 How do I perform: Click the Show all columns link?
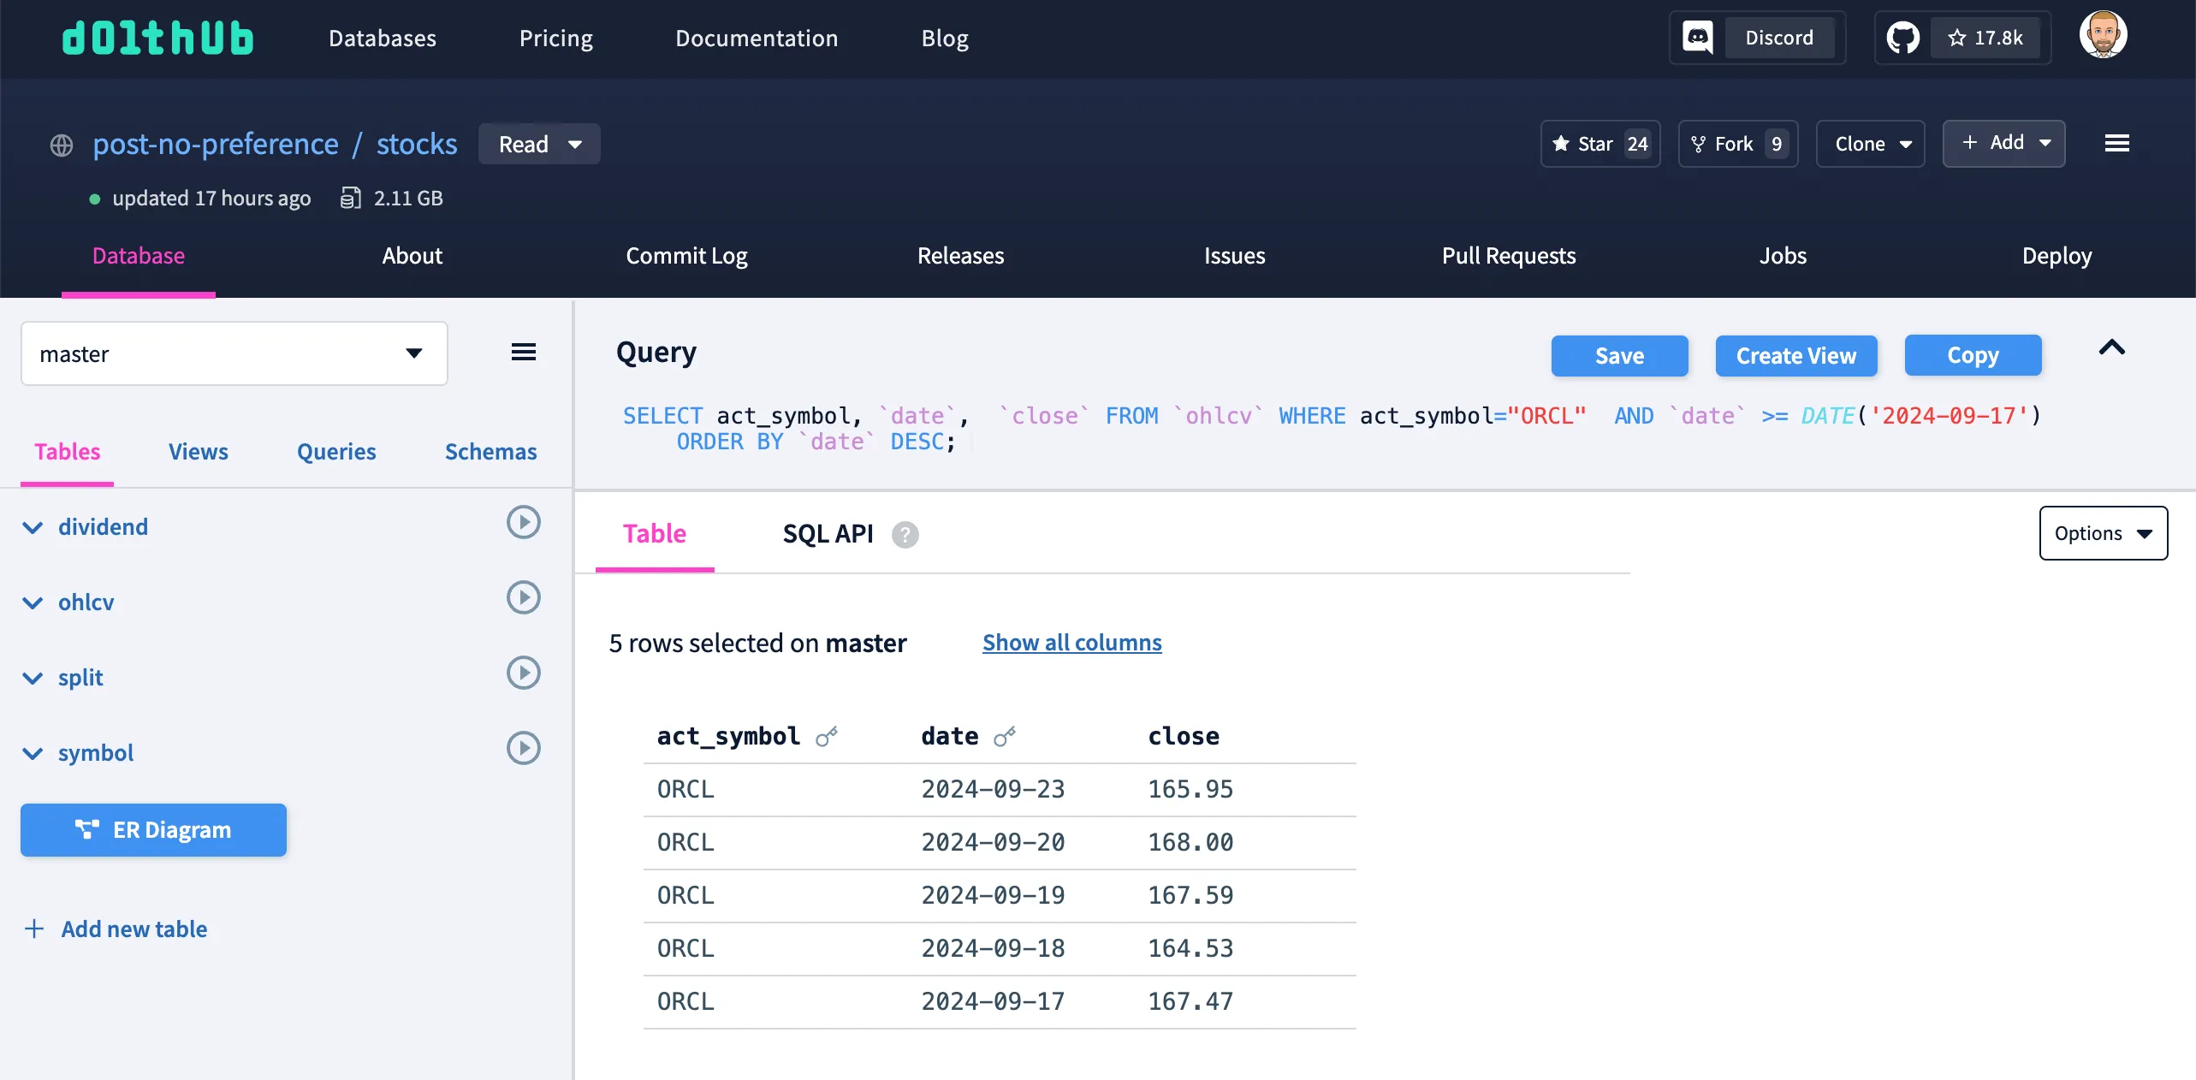(x=1071, y=643)
